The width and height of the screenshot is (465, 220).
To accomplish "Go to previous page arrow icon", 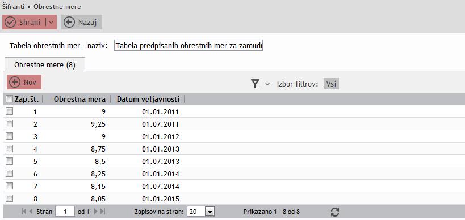I will (31, 212).
